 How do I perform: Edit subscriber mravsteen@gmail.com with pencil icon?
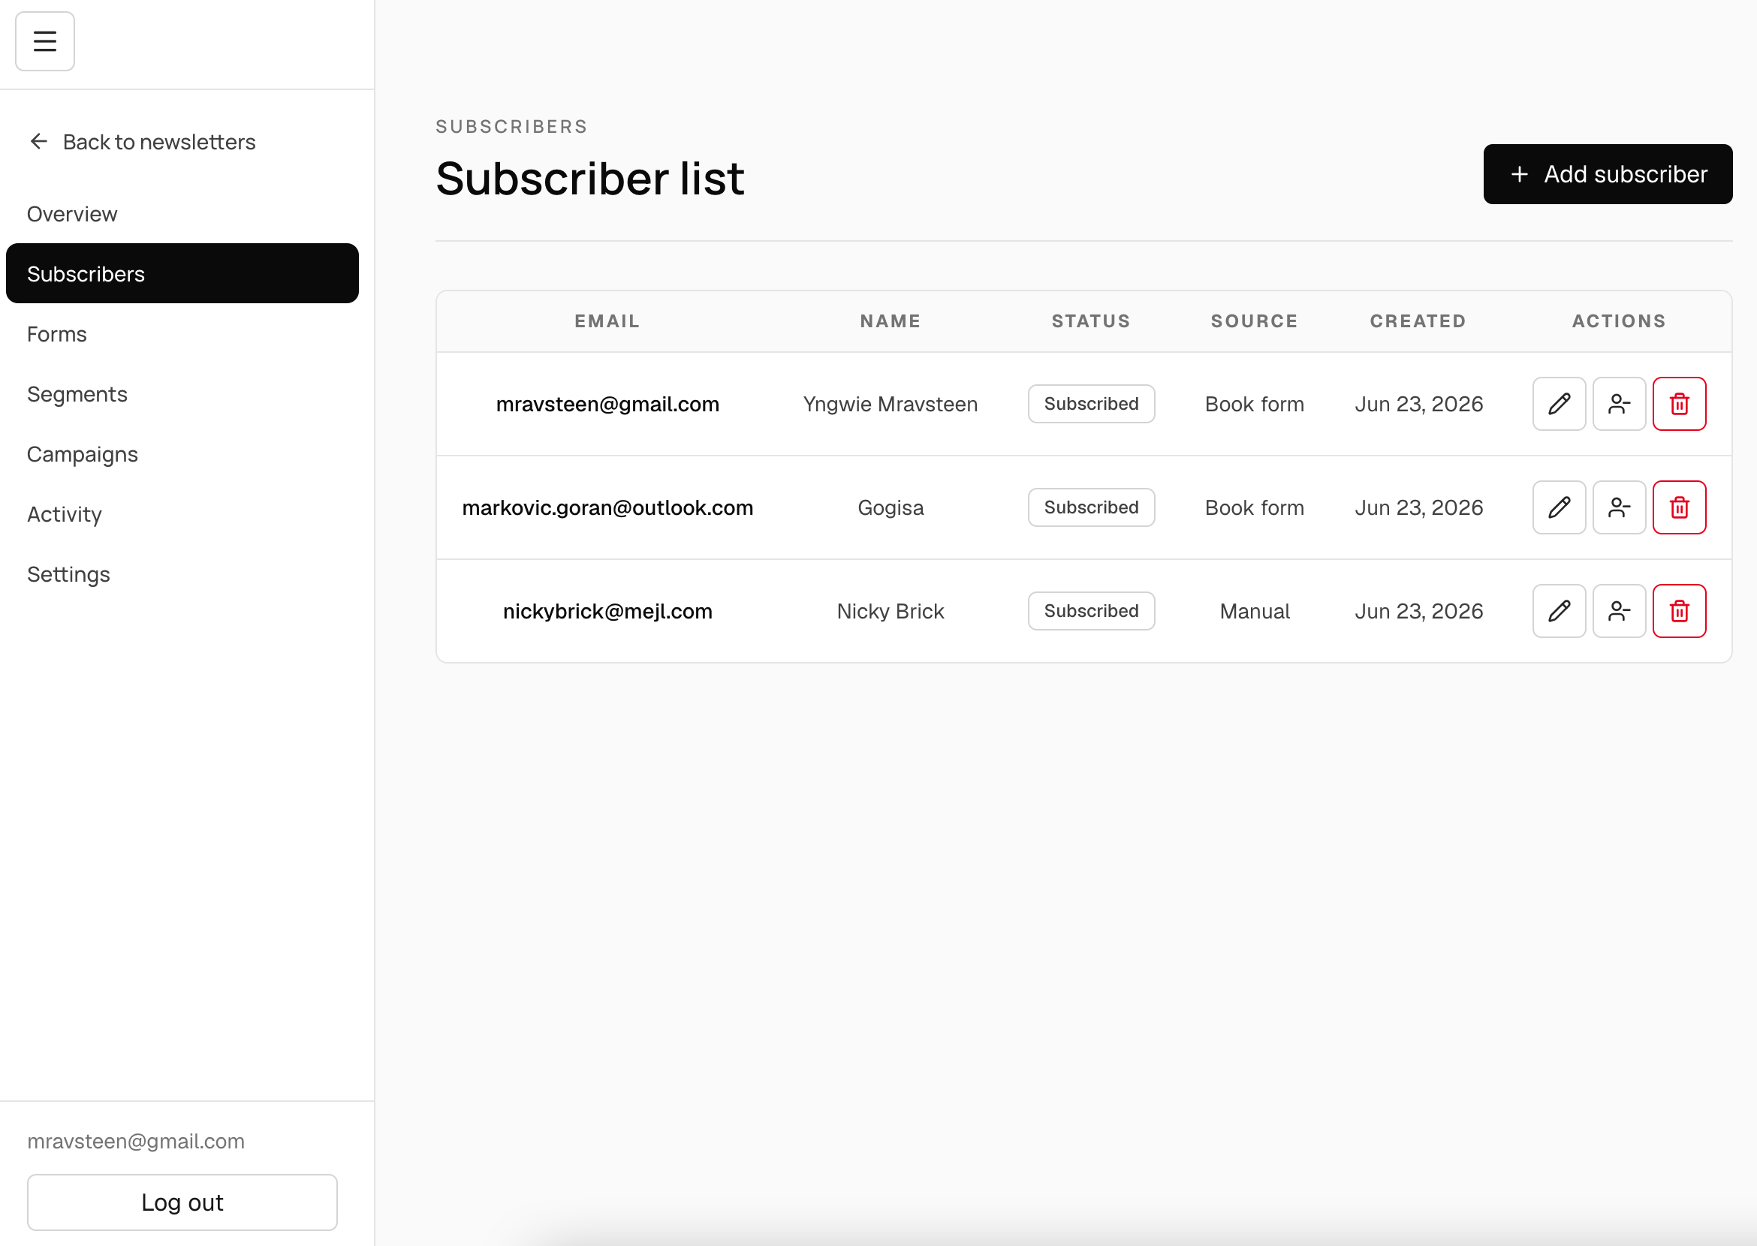(x=1559, y=404)
